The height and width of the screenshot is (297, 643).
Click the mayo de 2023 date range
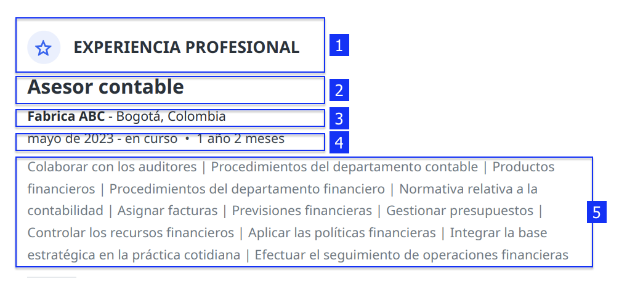click(102, 139)
